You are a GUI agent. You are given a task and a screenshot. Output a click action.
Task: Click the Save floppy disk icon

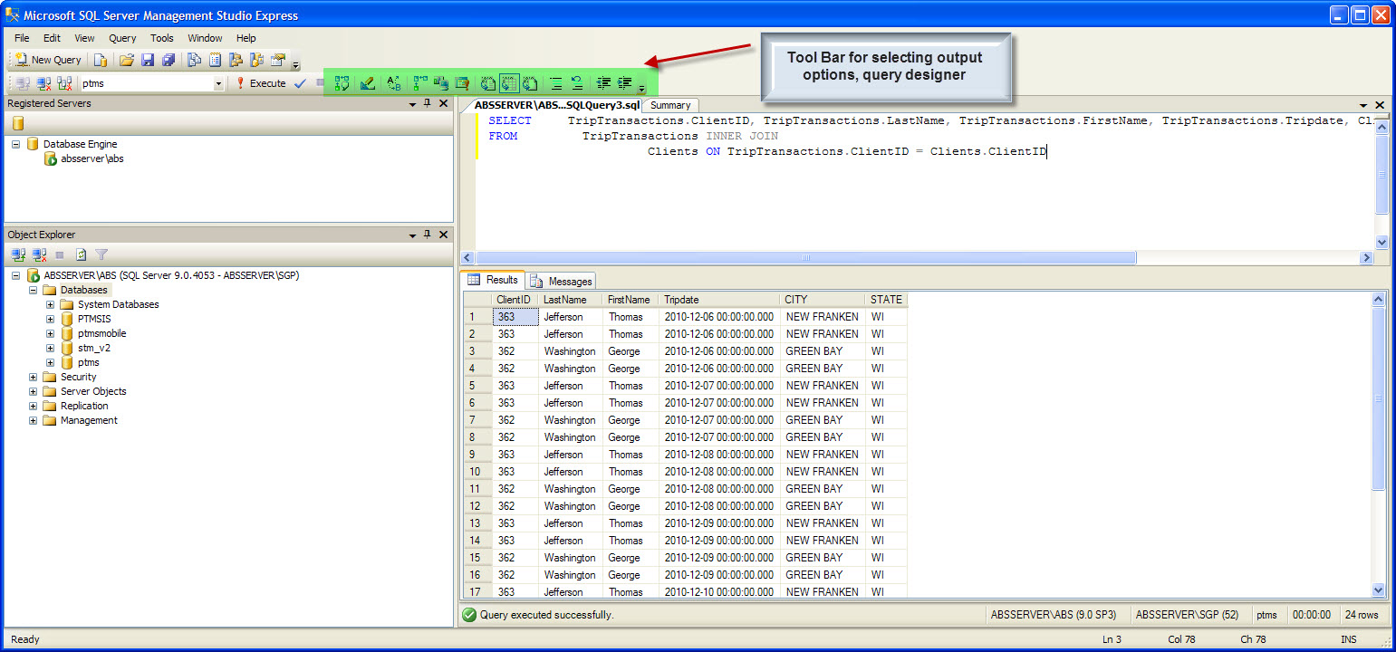(x=148, y=60)
